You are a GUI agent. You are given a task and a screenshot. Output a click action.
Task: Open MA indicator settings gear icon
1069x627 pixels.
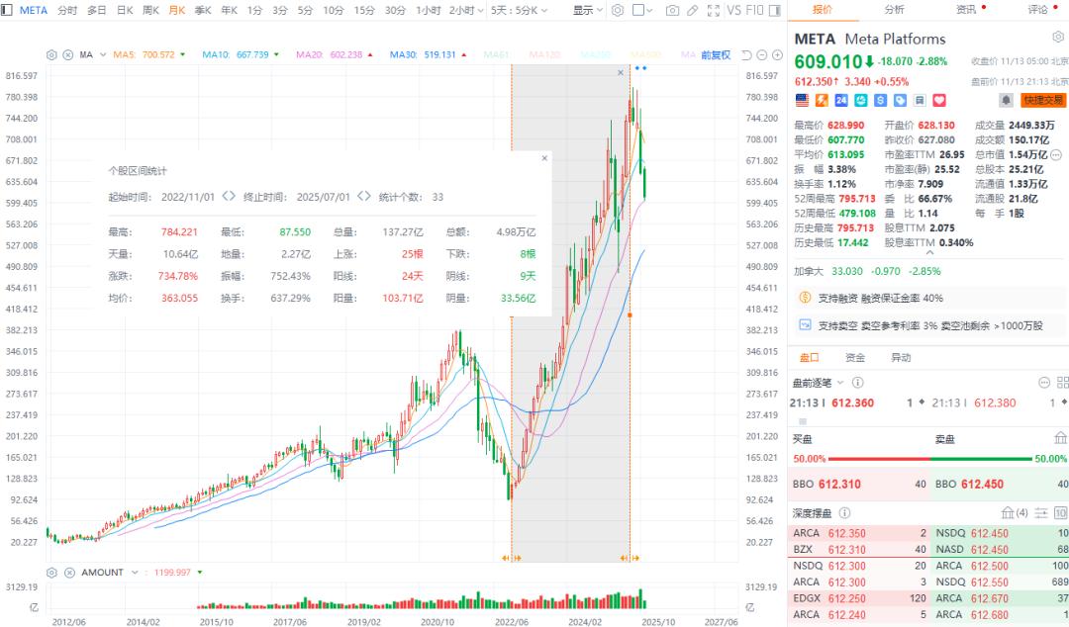click(52, 54)
